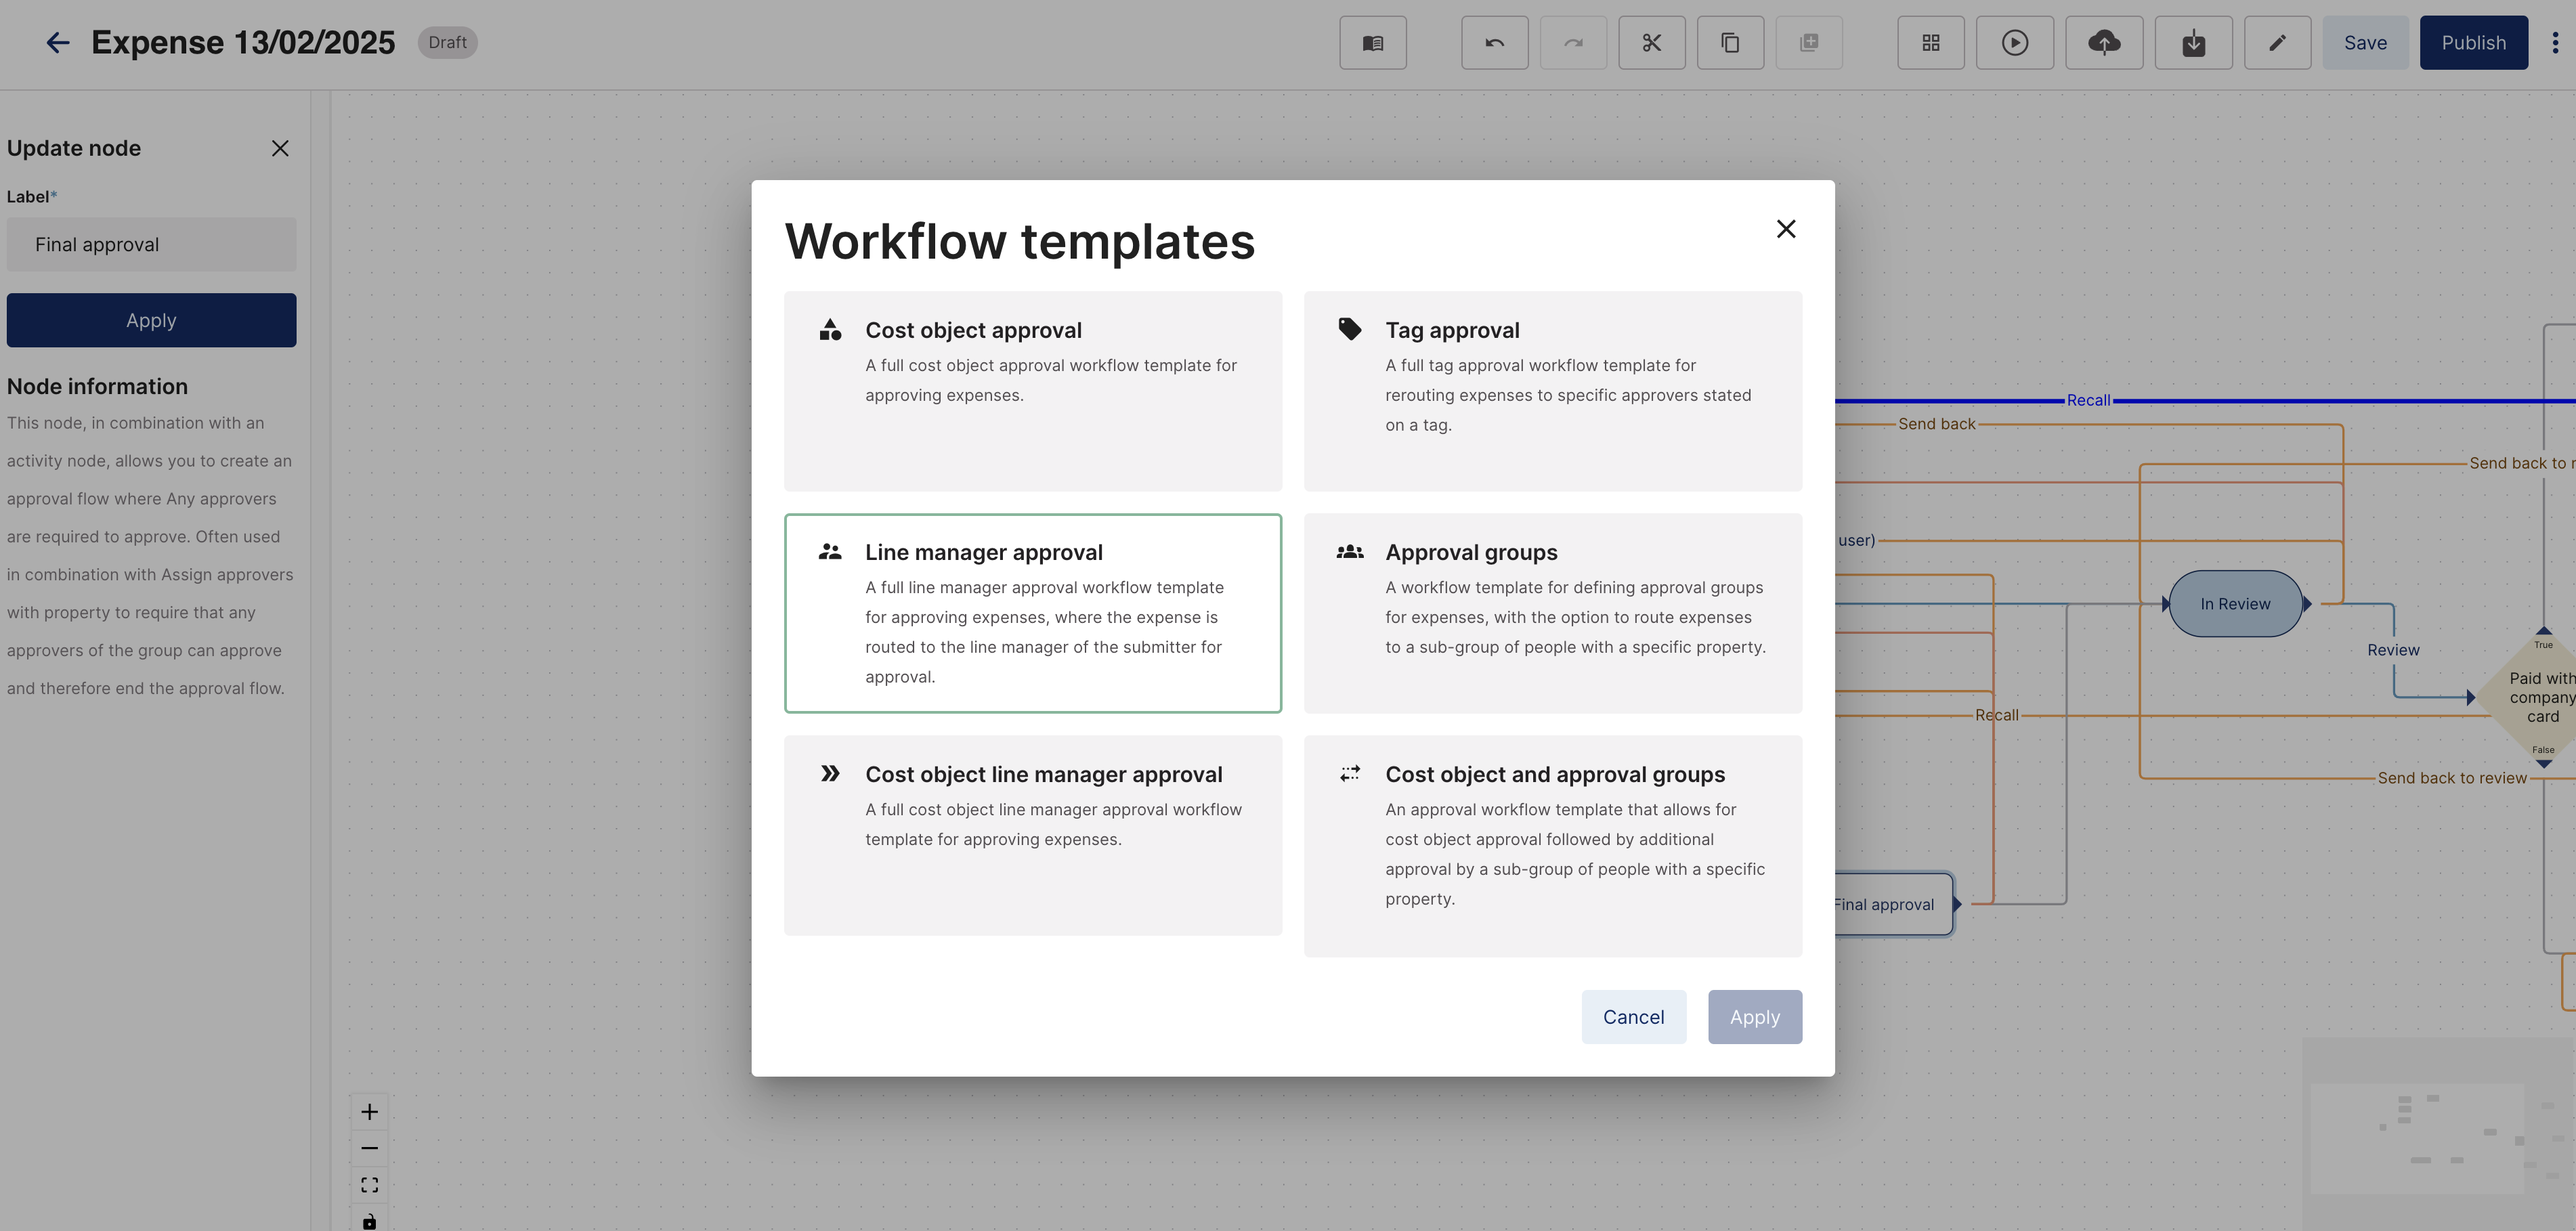Edit the Label field containing Final approval

[151, 244]
